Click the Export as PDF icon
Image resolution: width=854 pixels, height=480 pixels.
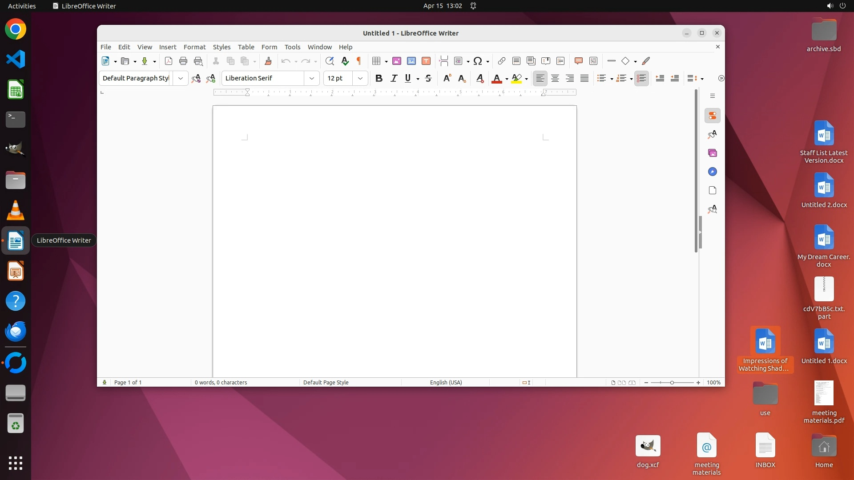point(168,61)
